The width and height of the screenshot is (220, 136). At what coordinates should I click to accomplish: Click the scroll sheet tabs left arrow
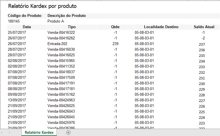[2, 133]
